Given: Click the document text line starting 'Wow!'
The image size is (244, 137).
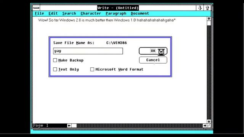Looking at the screenshot, I should point(107,20).
